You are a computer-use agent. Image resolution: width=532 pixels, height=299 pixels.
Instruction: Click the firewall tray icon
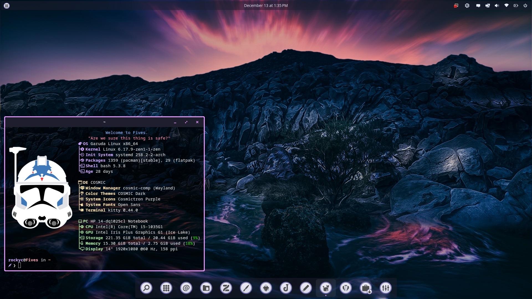456,6
